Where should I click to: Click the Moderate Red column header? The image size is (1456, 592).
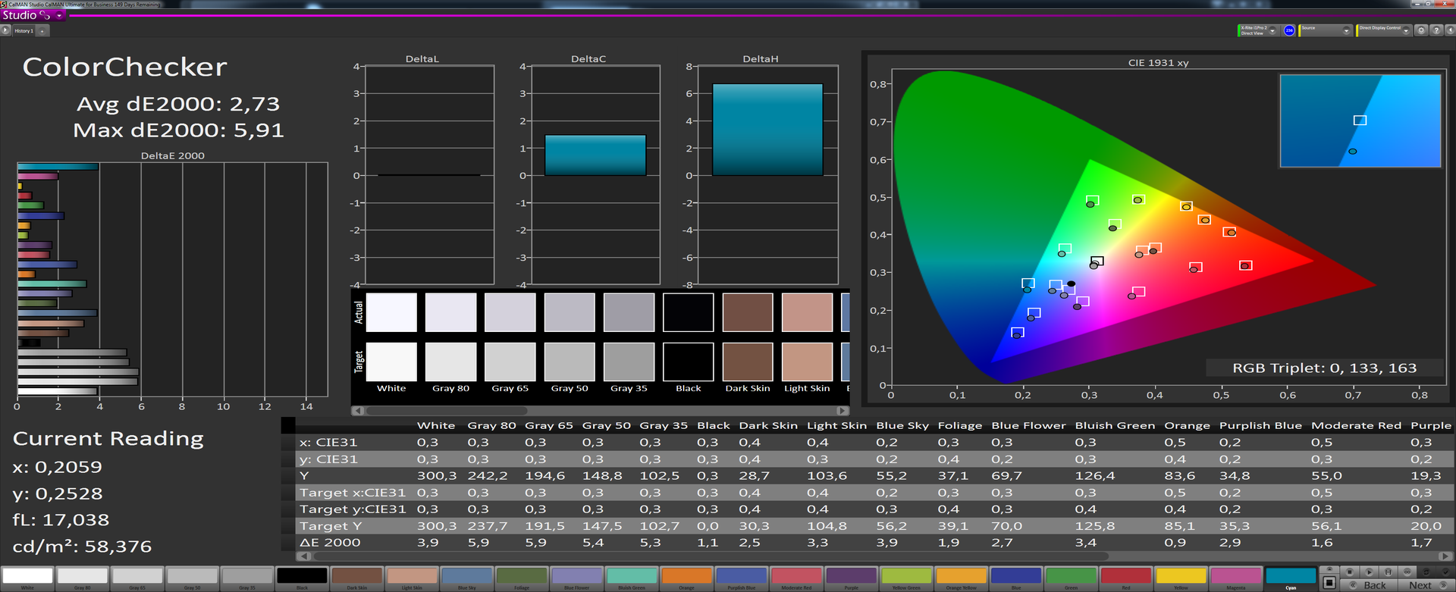pyautogui.click(x=1356, y=425)
